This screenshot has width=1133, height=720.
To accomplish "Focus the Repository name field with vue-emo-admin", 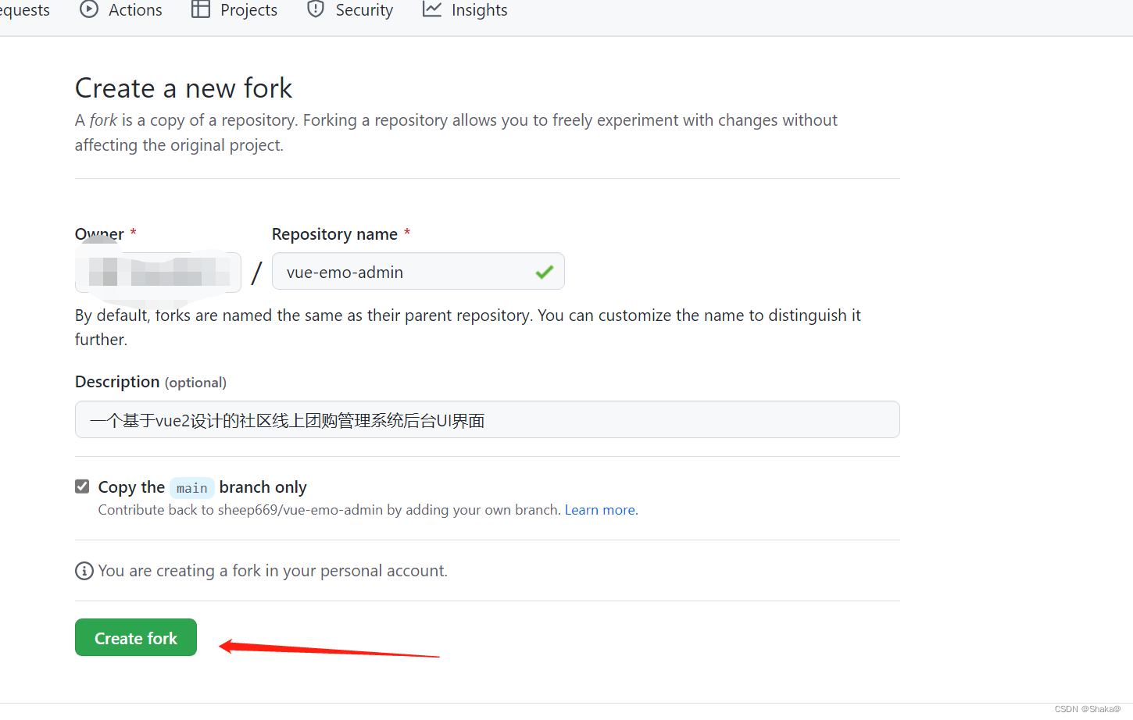I will pos(406,272).
